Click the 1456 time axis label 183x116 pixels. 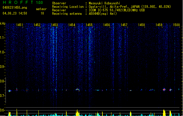click(106, 25)
